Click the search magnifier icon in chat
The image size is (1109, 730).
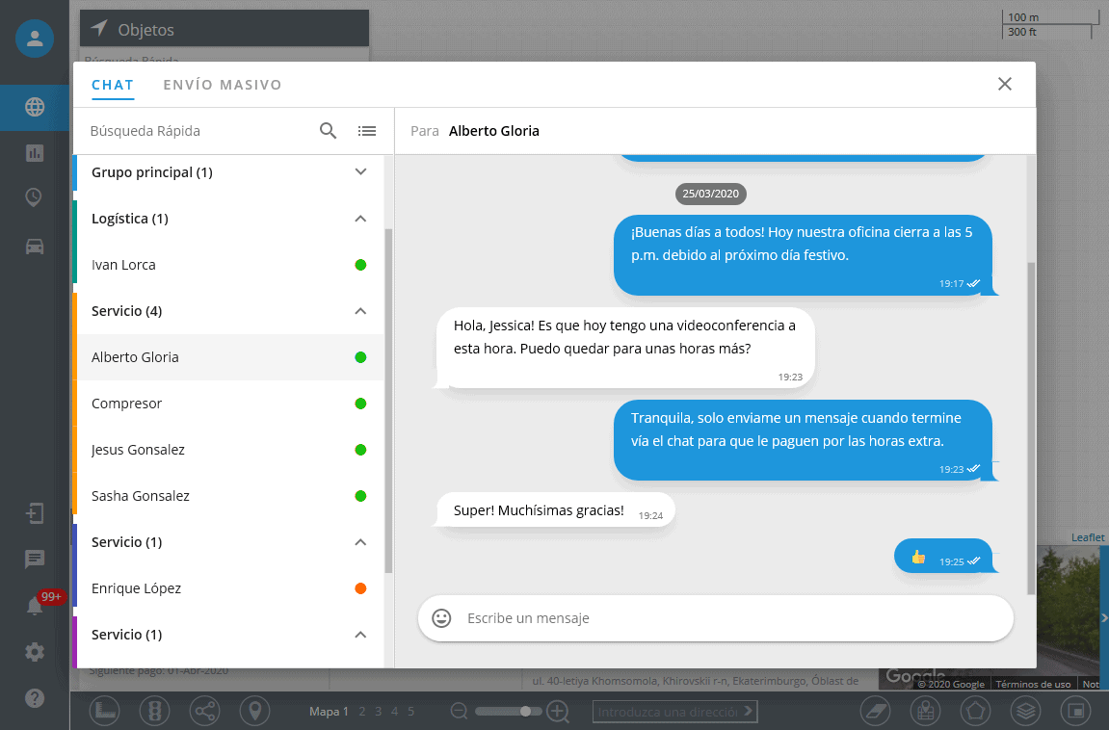328,131
